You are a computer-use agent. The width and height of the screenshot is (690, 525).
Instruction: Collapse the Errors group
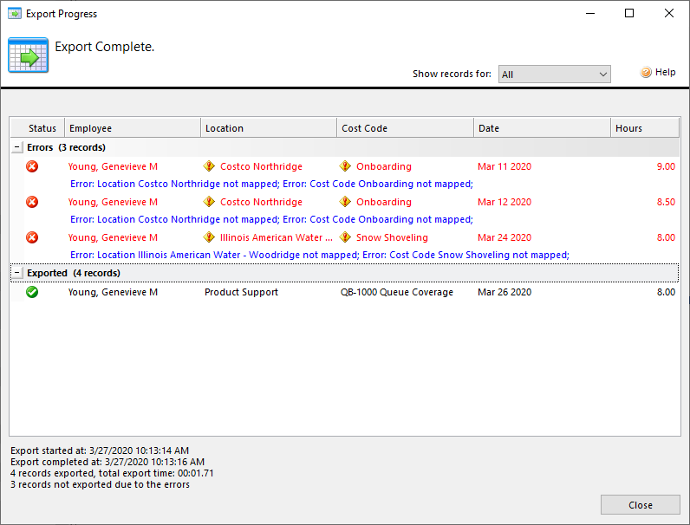[x=17, y=147]
